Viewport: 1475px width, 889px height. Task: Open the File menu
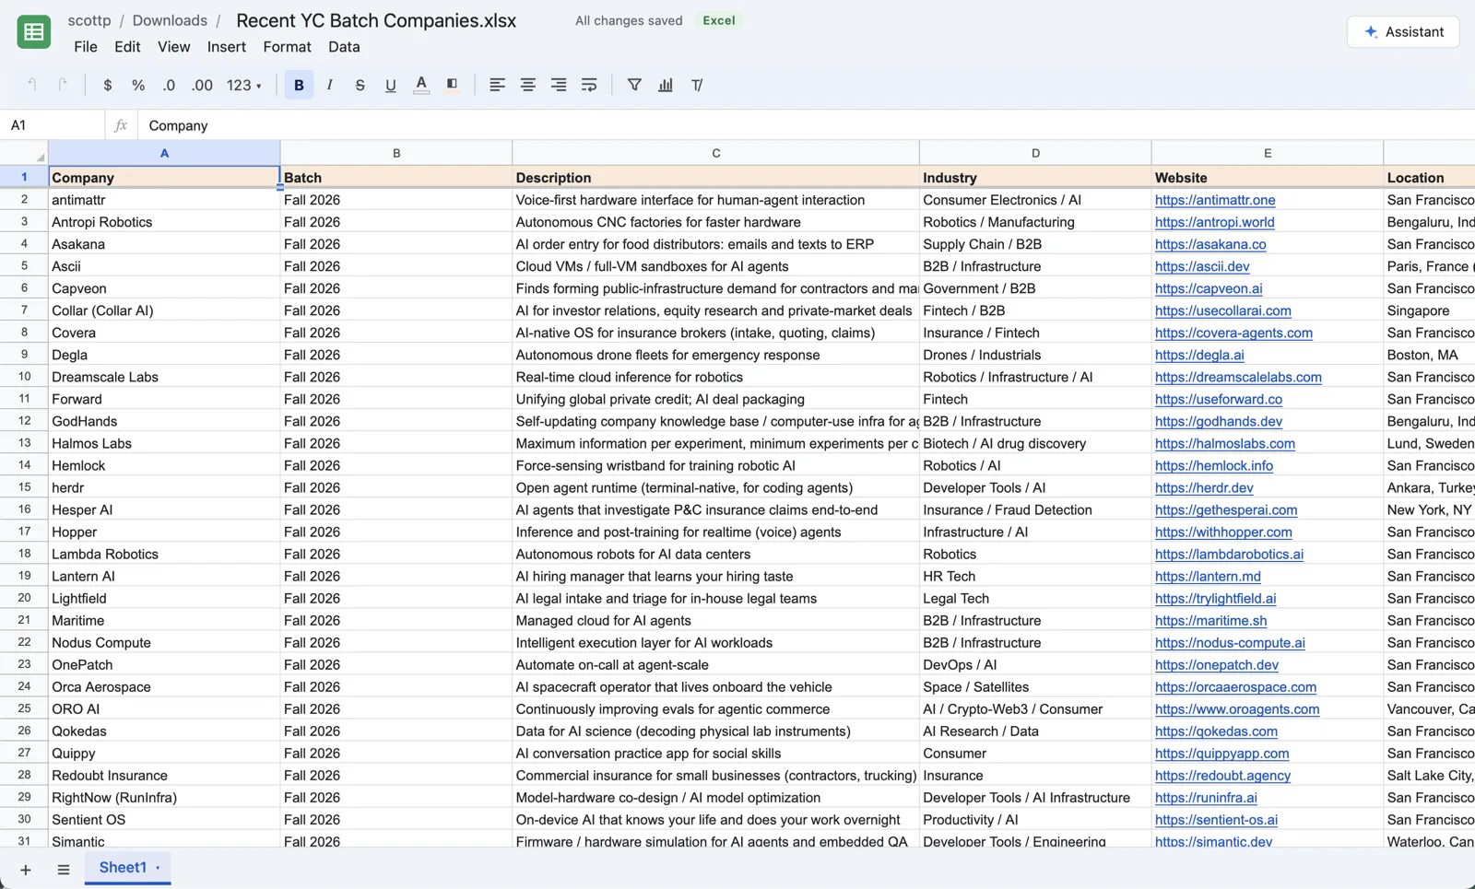(86, 47)
